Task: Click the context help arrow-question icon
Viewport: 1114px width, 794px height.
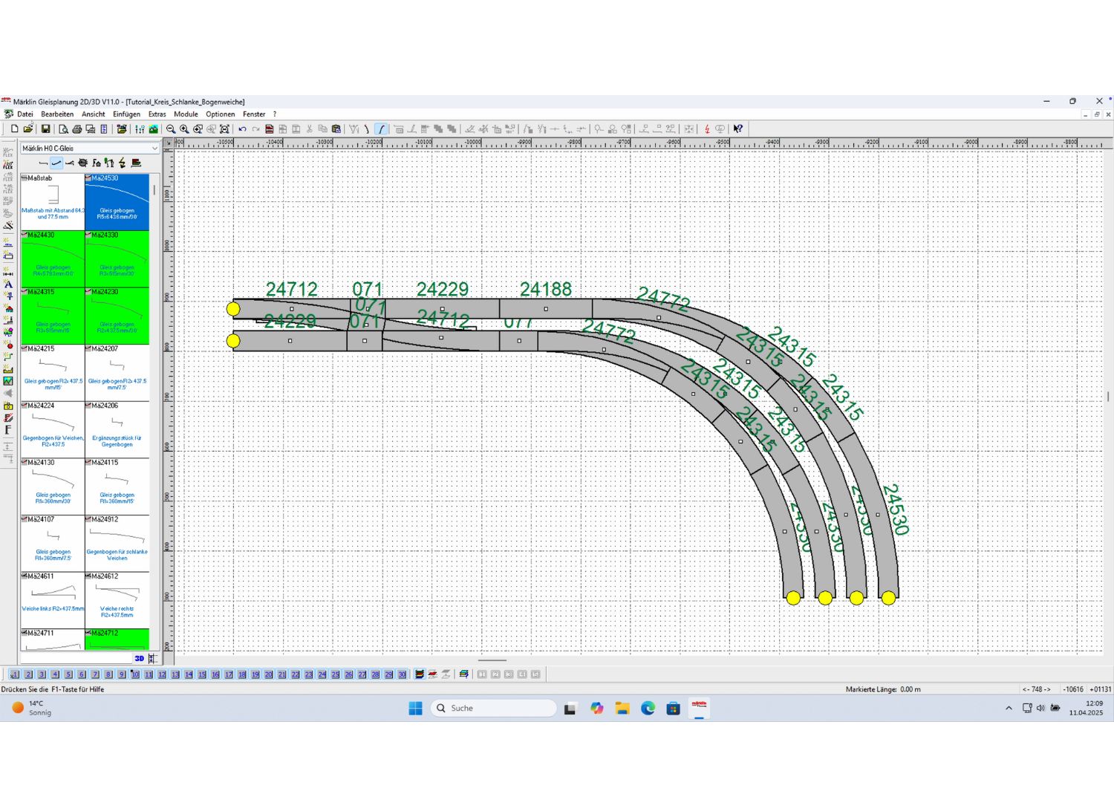Action: click(x=737, y=129)
